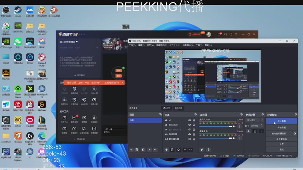303x170 pixels.
Task: Open transition three-dot properties menu
Action: pyautogui.click(x=261, y=131)
